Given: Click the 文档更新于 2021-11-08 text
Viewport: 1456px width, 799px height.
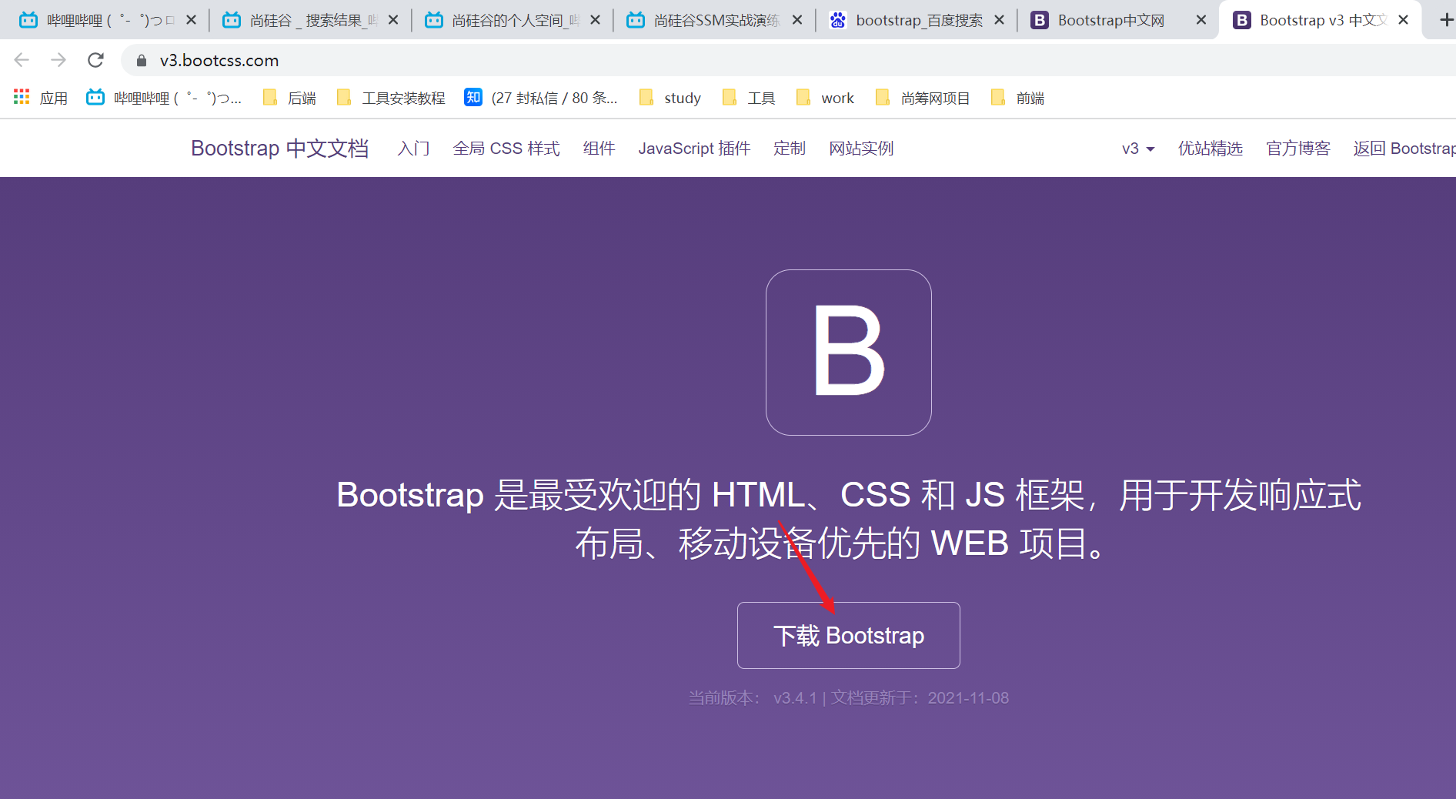Looking at the screenshot, I should (x=920, y=698).
